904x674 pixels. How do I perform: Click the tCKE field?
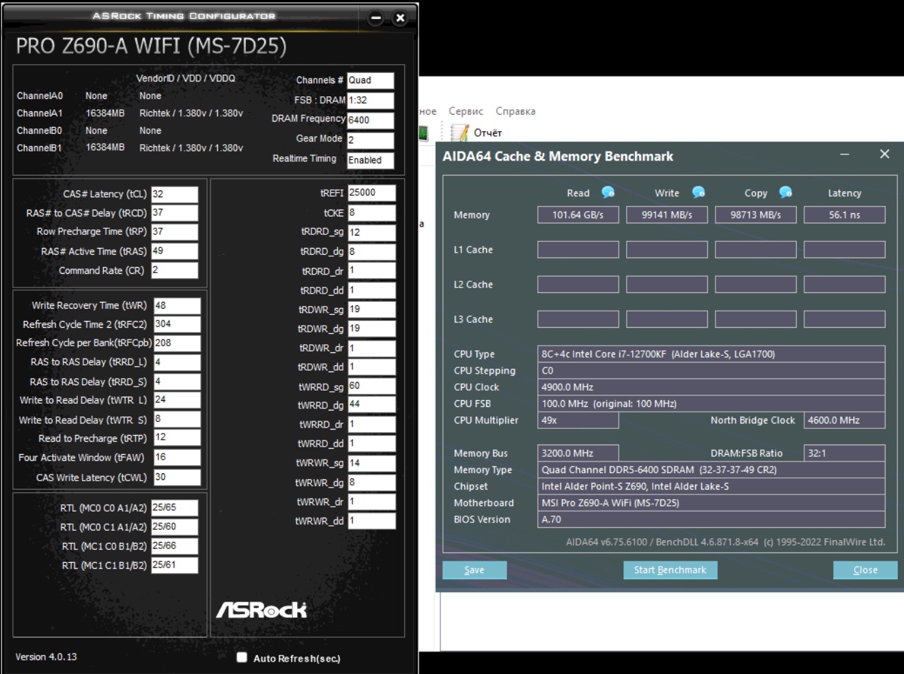371,212
